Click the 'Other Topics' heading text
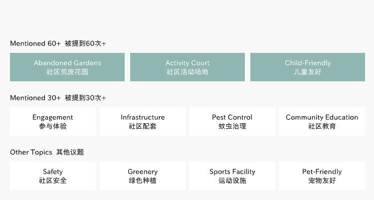Viewport: 374px width, 200px height. point(30,152)
